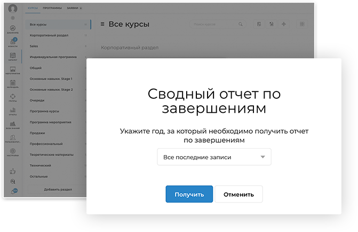Viewport: 358px width, 232px height.
Task: Switch to the Курсы tab
Action: (33, 8)
